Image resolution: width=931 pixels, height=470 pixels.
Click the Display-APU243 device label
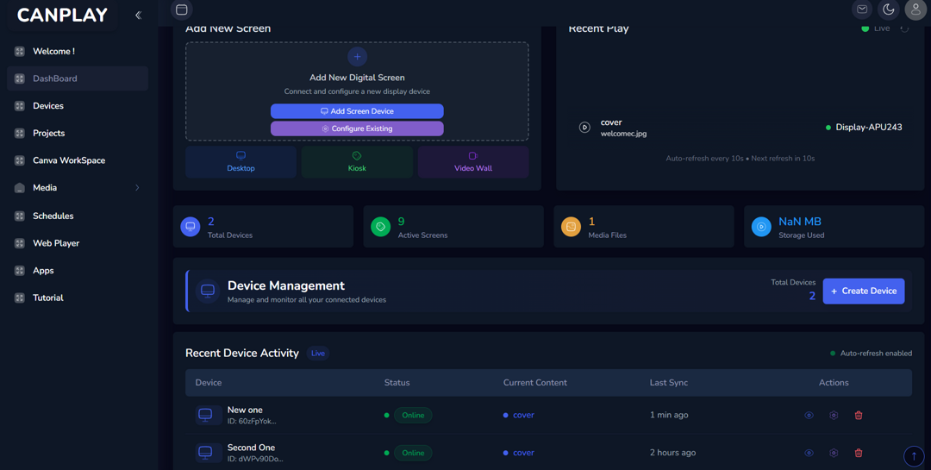coord(869,127)
